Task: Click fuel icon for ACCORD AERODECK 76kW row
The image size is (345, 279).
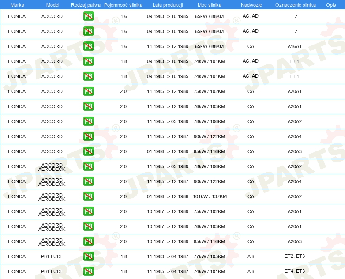Action: (88, 226)
